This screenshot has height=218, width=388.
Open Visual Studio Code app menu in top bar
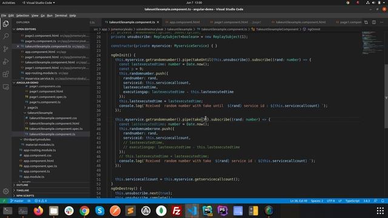[x=38, y=2]
